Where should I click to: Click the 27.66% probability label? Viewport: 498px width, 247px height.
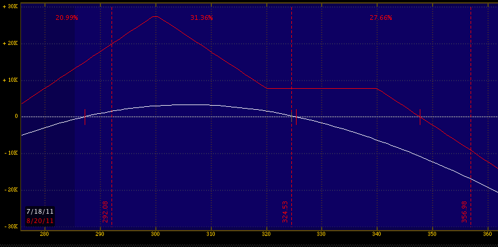(x=381, y=18)
